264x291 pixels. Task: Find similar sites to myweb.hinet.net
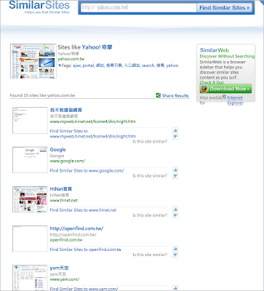tap(93, 134)
